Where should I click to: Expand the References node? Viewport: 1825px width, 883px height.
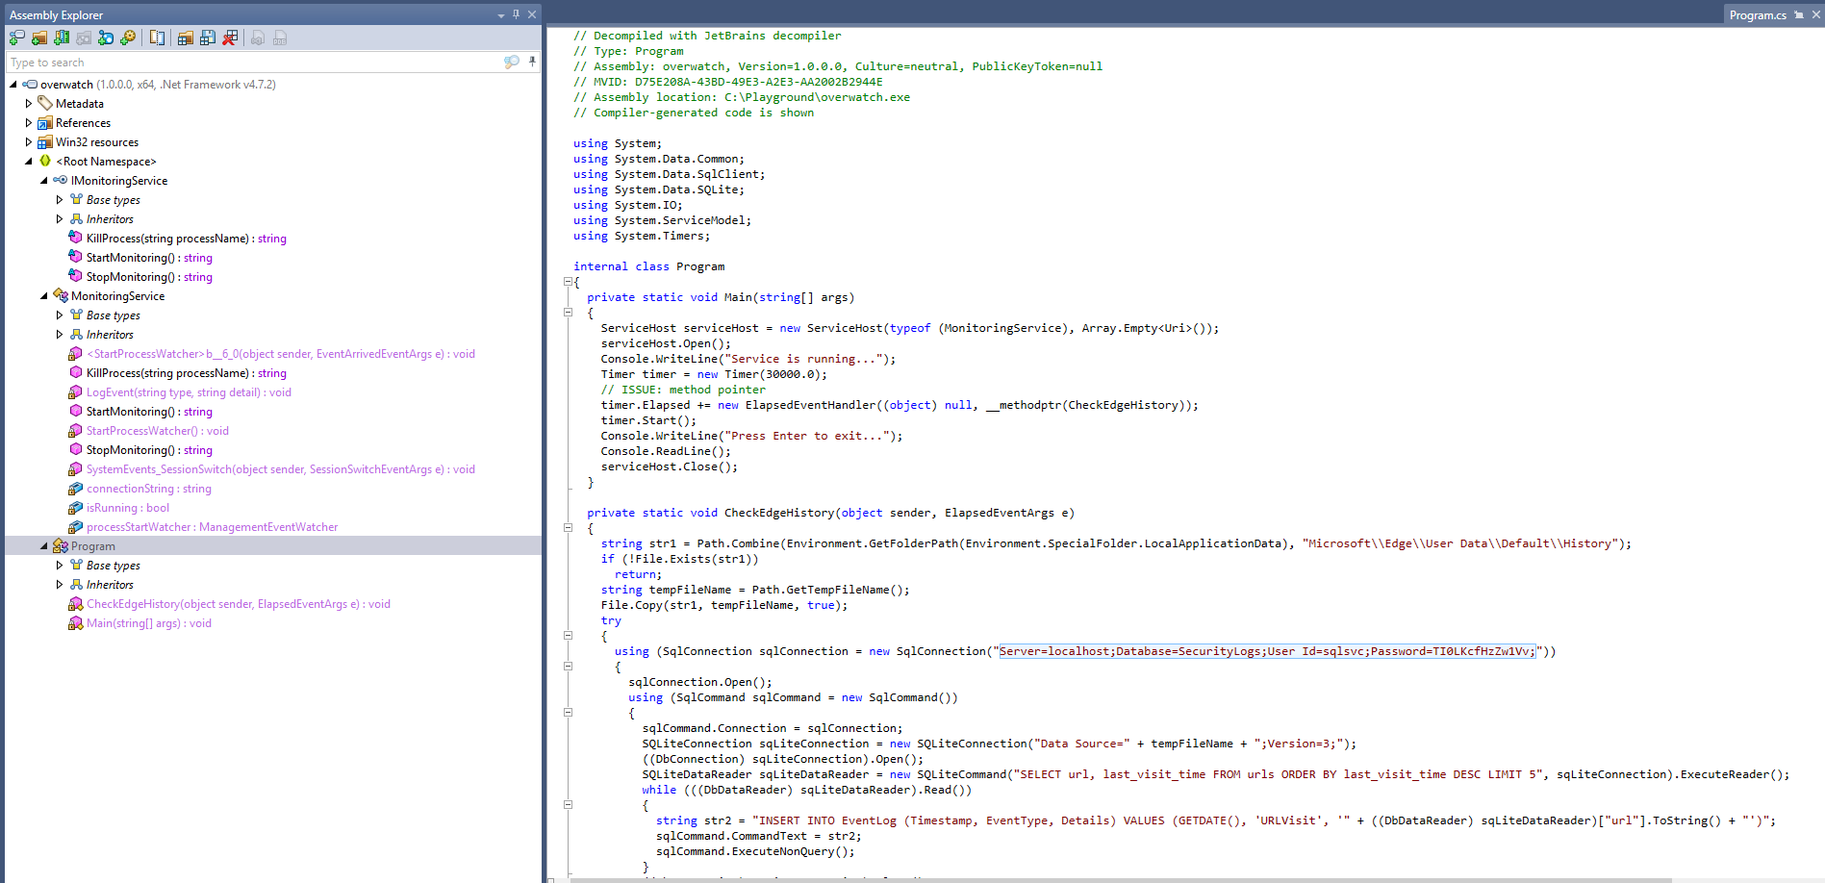(x=29, y=123)
